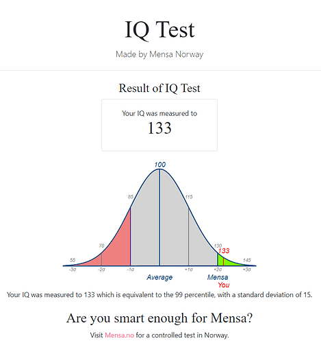The height and width of the screenshot is (343, 321).
Task: Click 'Are you smart enough for Mensa?' heading
Action: (159, 318)
